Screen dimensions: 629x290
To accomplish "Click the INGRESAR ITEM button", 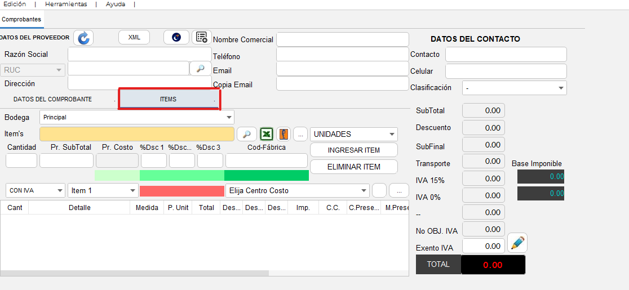I will pyautogui.click(x=353, y=150).
